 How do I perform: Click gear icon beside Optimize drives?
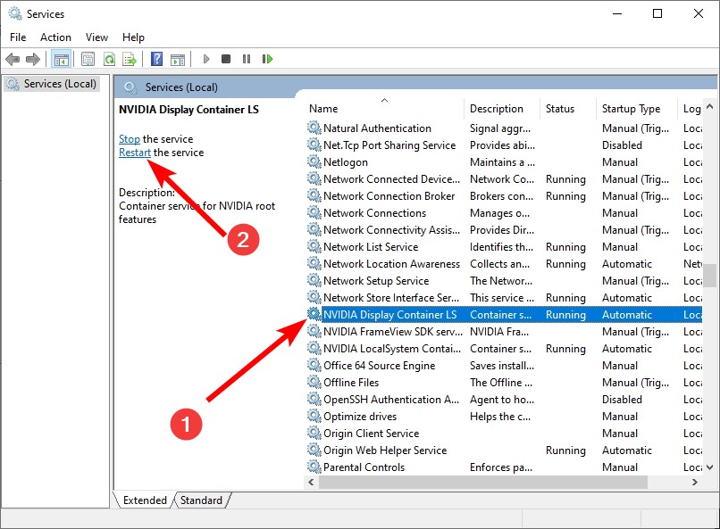pos(314,417)
